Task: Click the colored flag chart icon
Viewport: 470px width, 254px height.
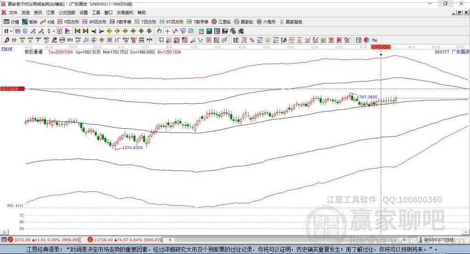Action: (x=68, y=31)
